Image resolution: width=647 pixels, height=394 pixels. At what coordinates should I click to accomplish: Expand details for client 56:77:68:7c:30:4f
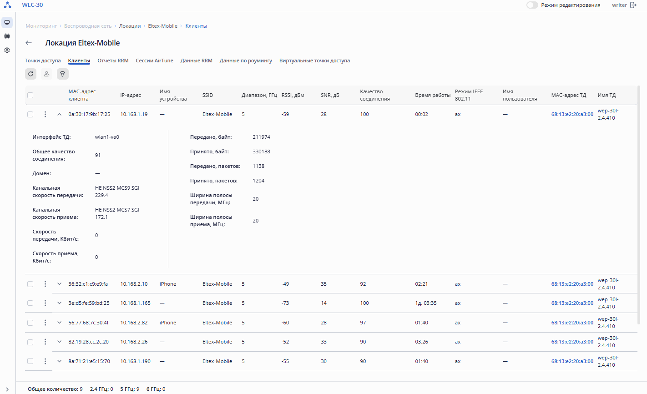click(59, 323)
